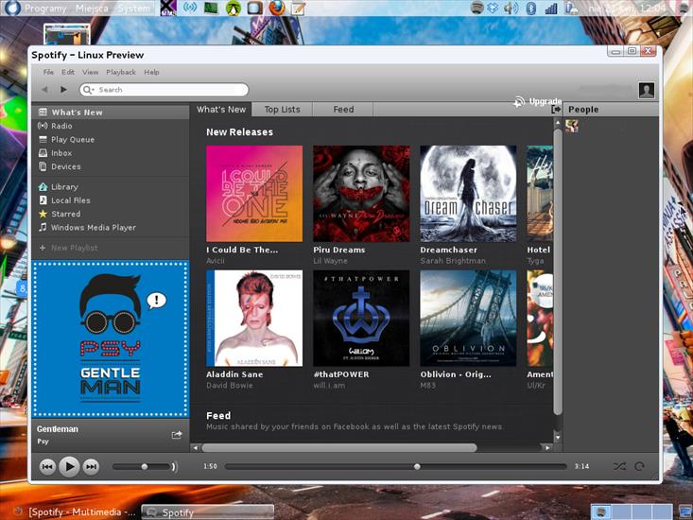
Task: Open Play Queue in sidebar
Action: click(111, 140)
